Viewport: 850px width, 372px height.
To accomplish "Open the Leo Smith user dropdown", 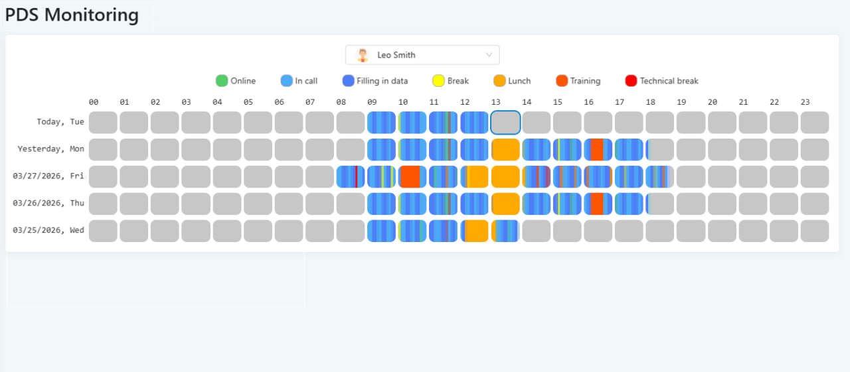I will pyautogui.click(x=422, y=55).
